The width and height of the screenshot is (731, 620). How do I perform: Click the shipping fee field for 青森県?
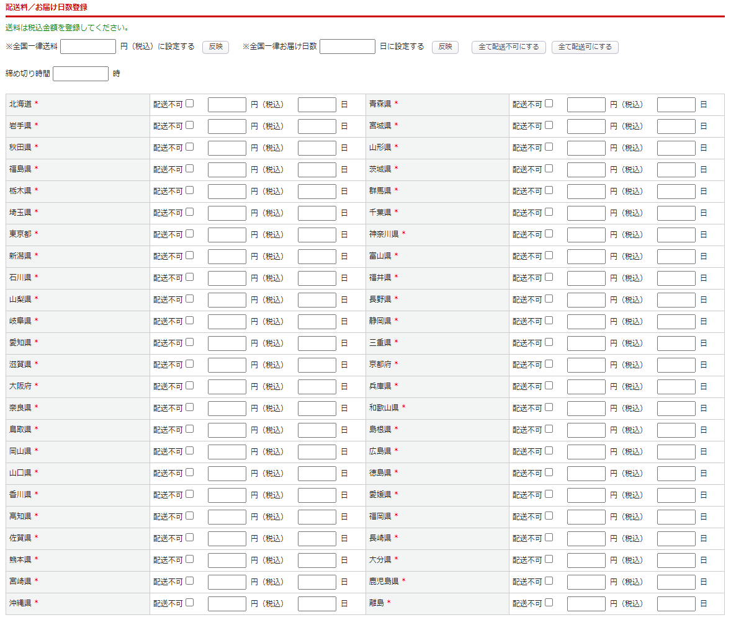click(586, 105)
